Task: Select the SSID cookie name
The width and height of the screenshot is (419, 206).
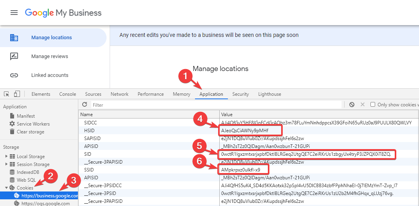Action: tap(89, 170)
